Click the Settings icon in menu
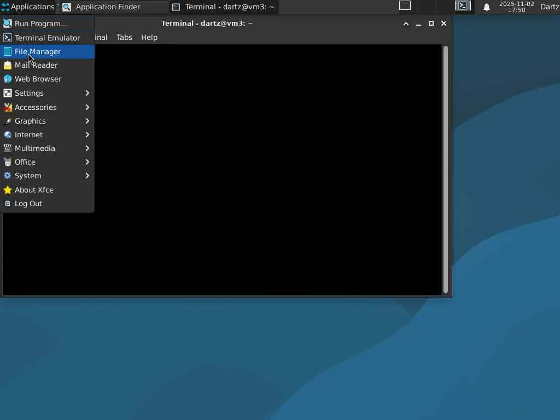Image resolution: width=560 pixels, height=420 pixels. (x=8, y=93)
